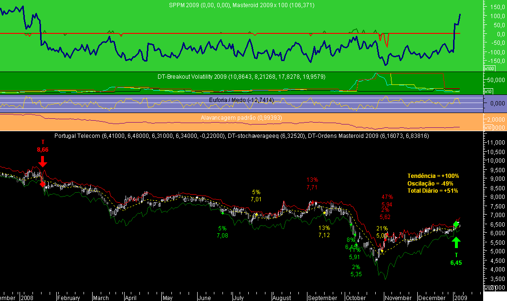The height and width of the screenshot is (301, 507).
Task: Click the 6,500 price level on the axis
Action: click(497, 224)
